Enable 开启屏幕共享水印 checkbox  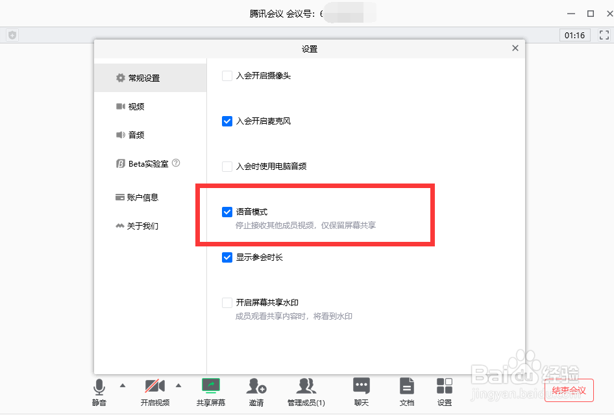click(227, 302)
